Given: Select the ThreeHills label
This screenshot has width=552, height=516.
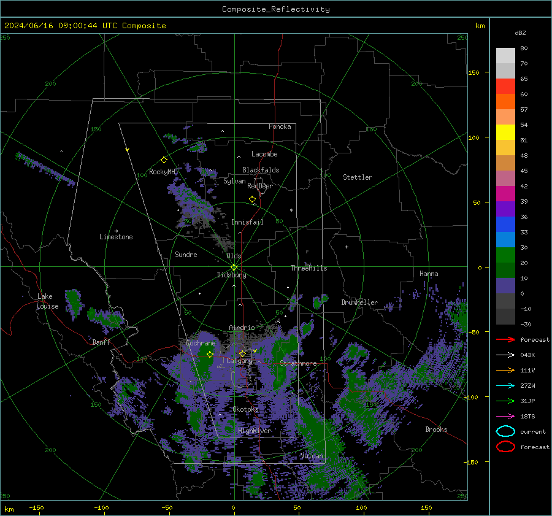Looking at the screenshot, I should click(309, 268).
